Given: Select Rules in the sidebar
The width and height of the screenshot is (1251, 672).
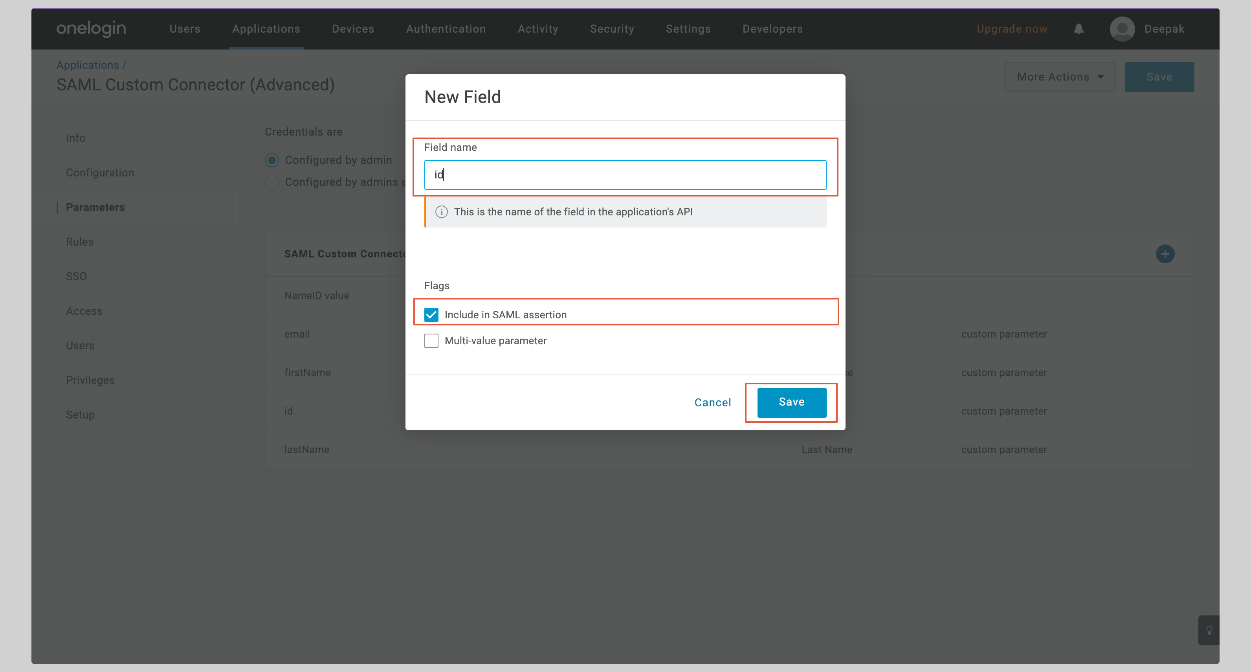Looking at the screenshot, I should [79, 242].
